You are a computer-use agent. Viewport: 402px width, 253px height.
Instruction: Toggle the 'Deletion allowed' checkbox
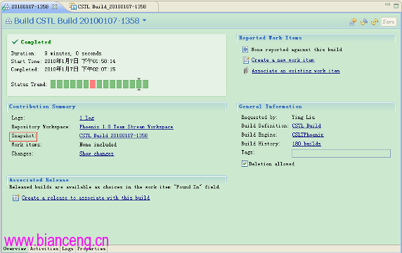[x=245, y=163]
